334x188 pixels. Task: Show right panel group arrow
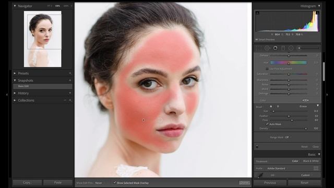click(327, 95)
